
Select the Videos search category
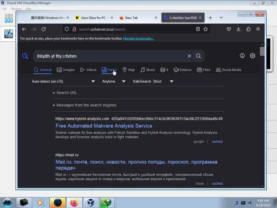(x=88, y=70)
